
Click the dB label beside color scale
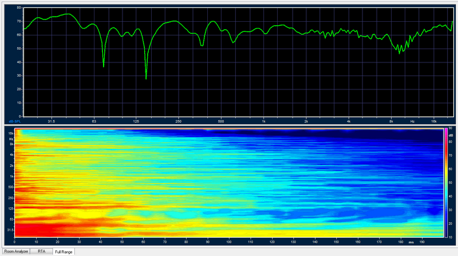[x=450, y=133]
